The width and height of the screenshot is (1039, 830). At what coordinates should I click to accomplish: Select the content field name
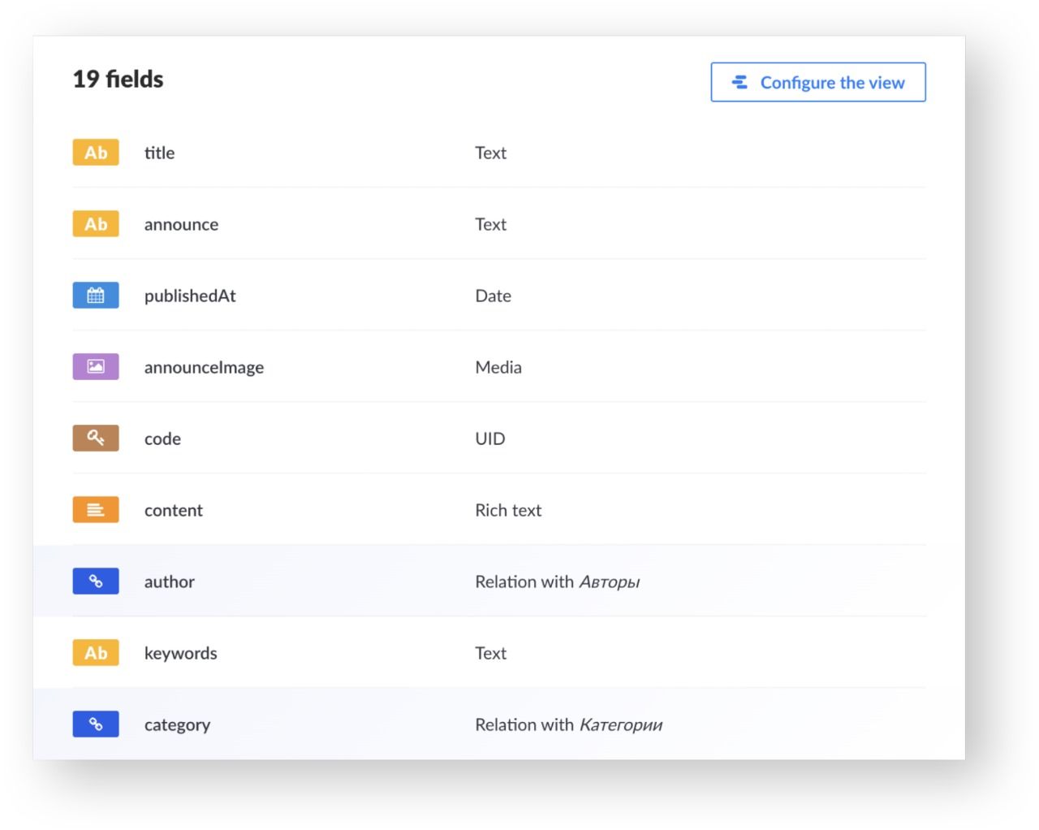coord(173,510)
